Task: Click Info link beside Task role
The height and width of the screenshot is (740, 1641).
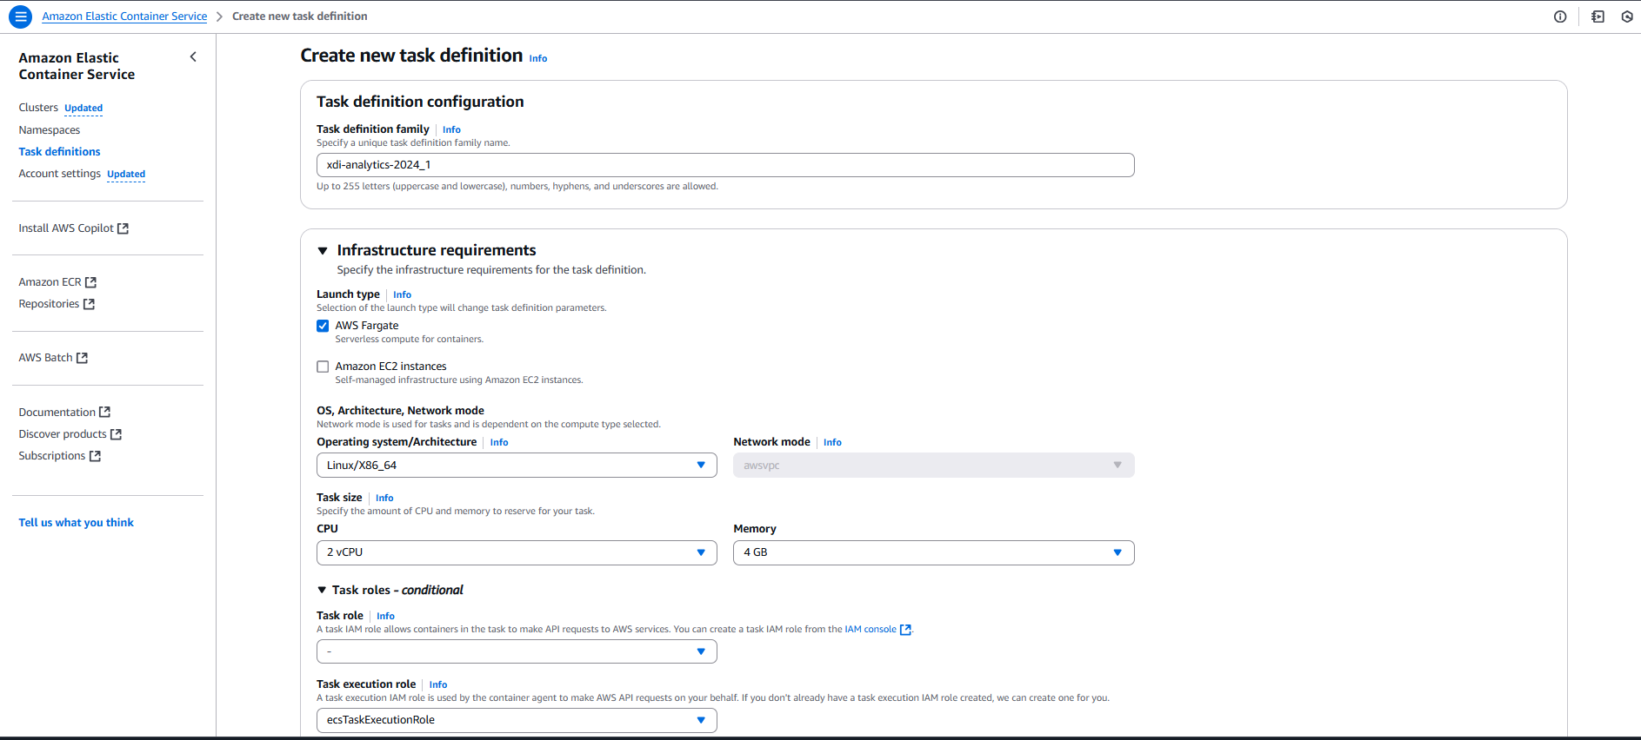Action: pyautogui.click(x=385, y=617)
